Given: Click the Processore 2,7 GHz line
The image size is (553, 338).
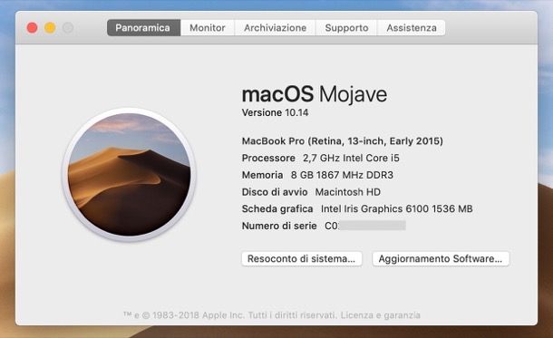Looking at the screenshot, I should click(x=321, y=158).
